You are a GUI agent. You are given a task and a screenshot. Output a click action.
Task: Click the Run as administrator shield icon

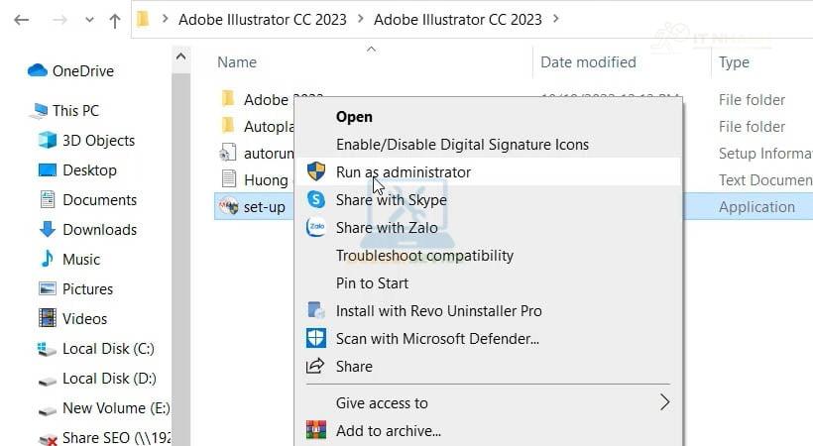[316, 171]
